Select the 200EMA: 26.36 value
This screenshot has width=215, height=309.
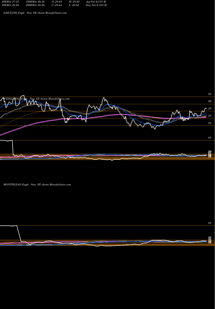35,5
